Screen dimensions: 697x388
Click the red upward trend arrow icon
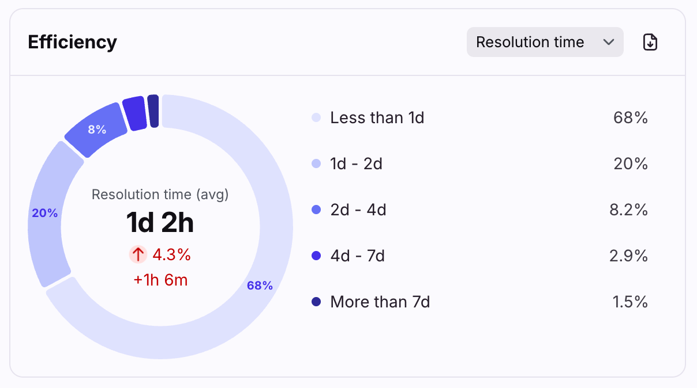click(138, 254)
